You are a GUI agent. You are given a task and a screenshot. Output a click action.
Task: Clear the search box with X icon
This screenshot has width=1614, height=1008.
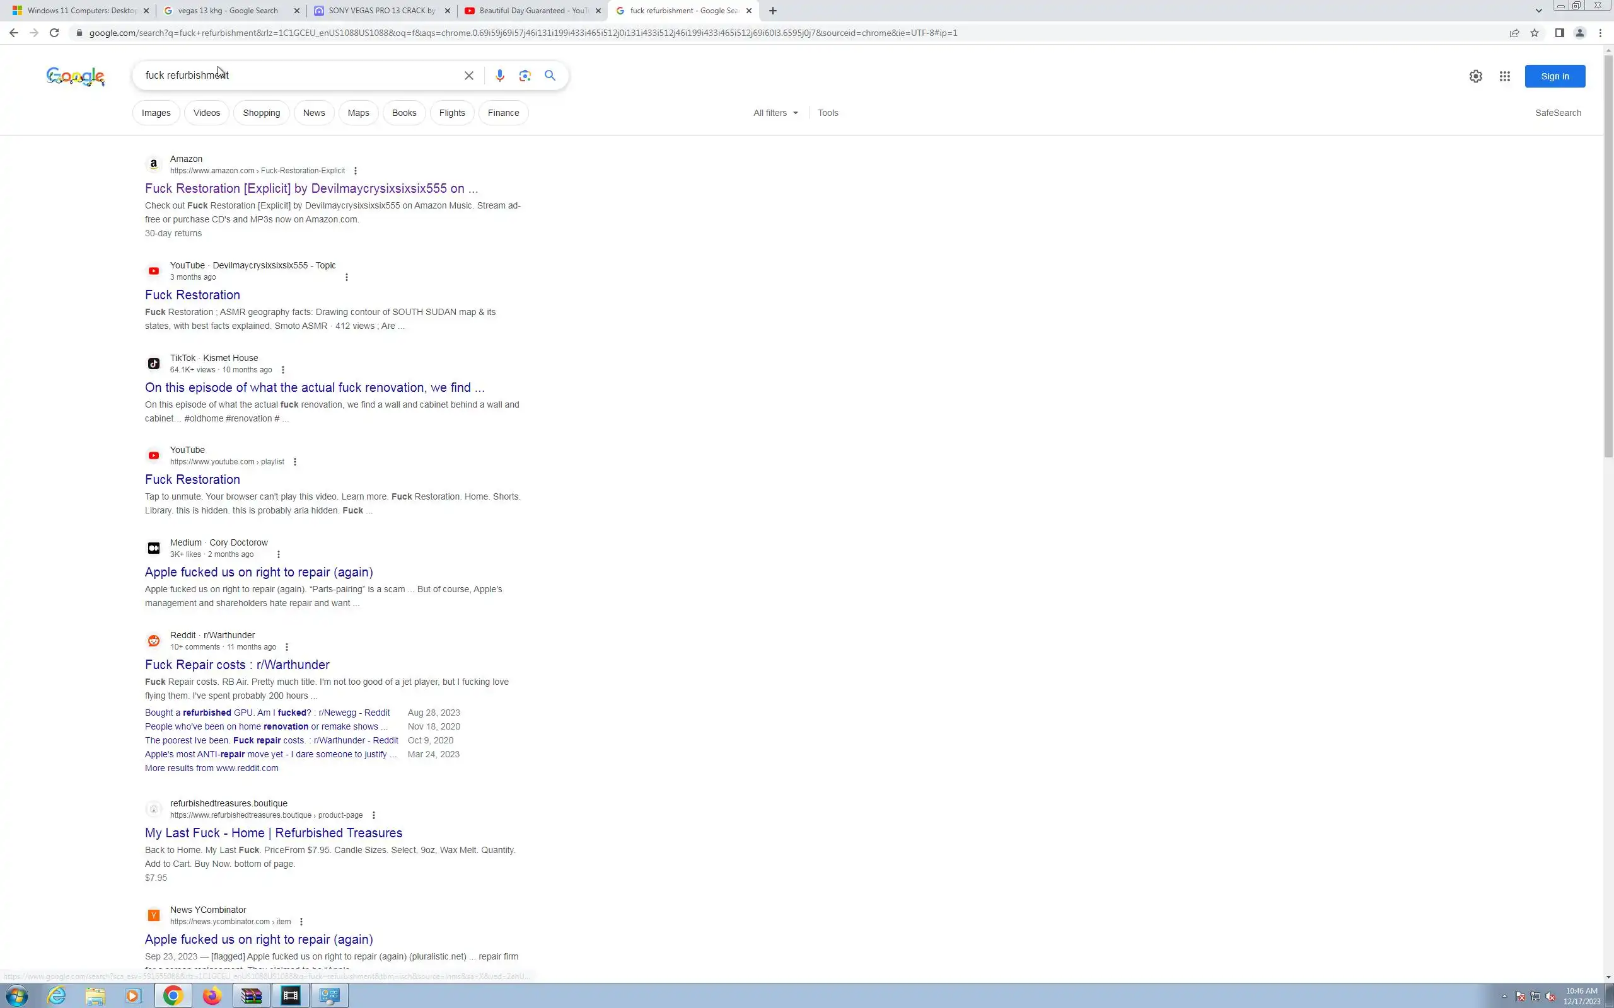tap(469, 76)
